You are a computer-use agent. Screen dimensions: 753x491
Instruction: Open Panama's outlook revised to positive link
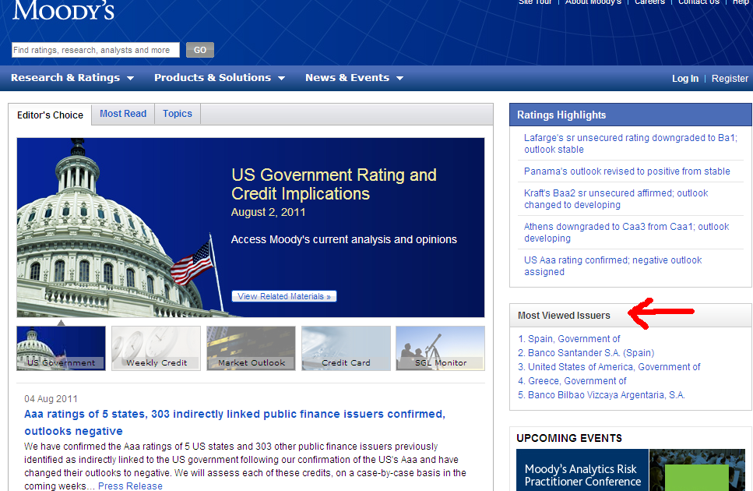point(627,171)
